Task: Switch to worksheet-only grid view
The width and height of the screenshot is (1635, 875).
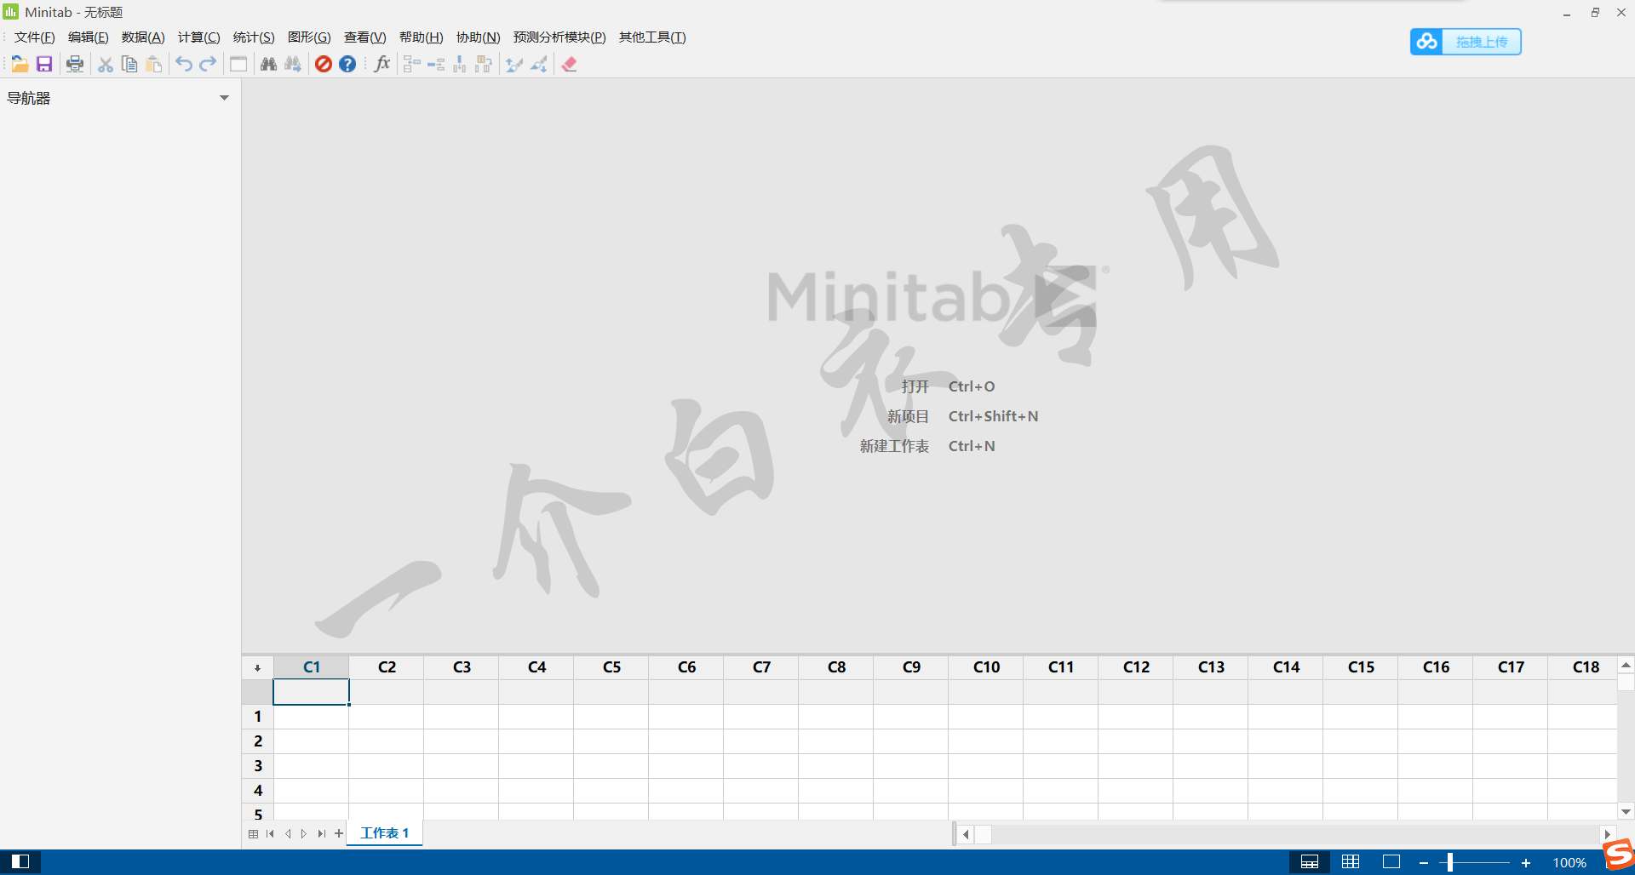Action: coord(1351,862)
